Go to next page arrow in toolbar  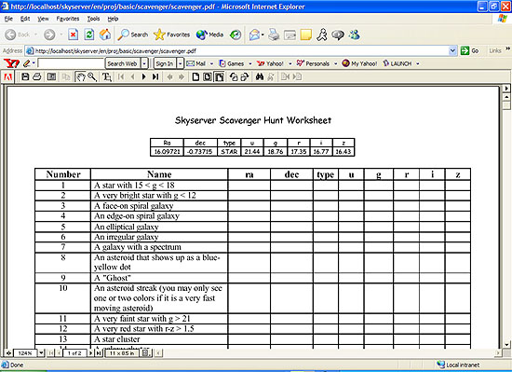143,76
